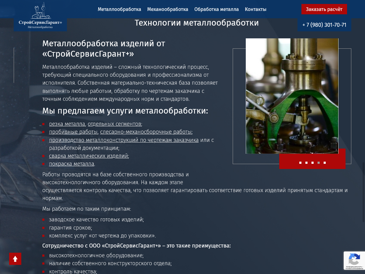Open the Механообработка menu item

click(x=168, y=9)
